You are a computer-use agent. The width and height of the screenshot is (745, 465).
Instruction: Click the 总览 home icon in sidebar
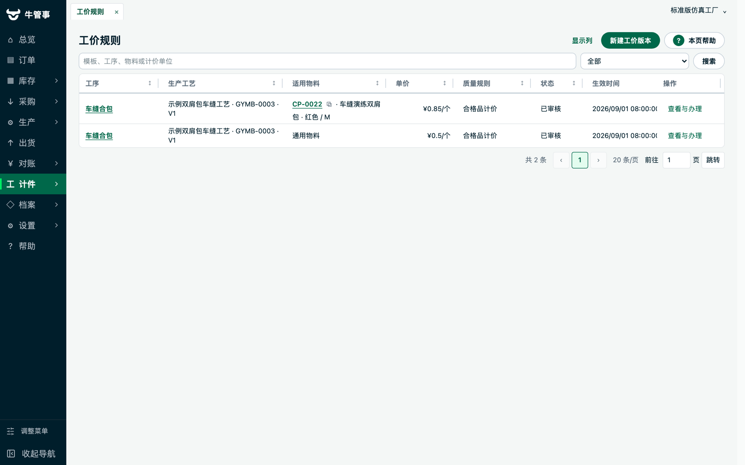[10, 40]
